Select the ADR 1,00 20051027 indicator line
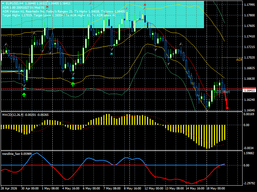Screen dimensions: 257x192 pyautogui.click(x=23, y=7)
